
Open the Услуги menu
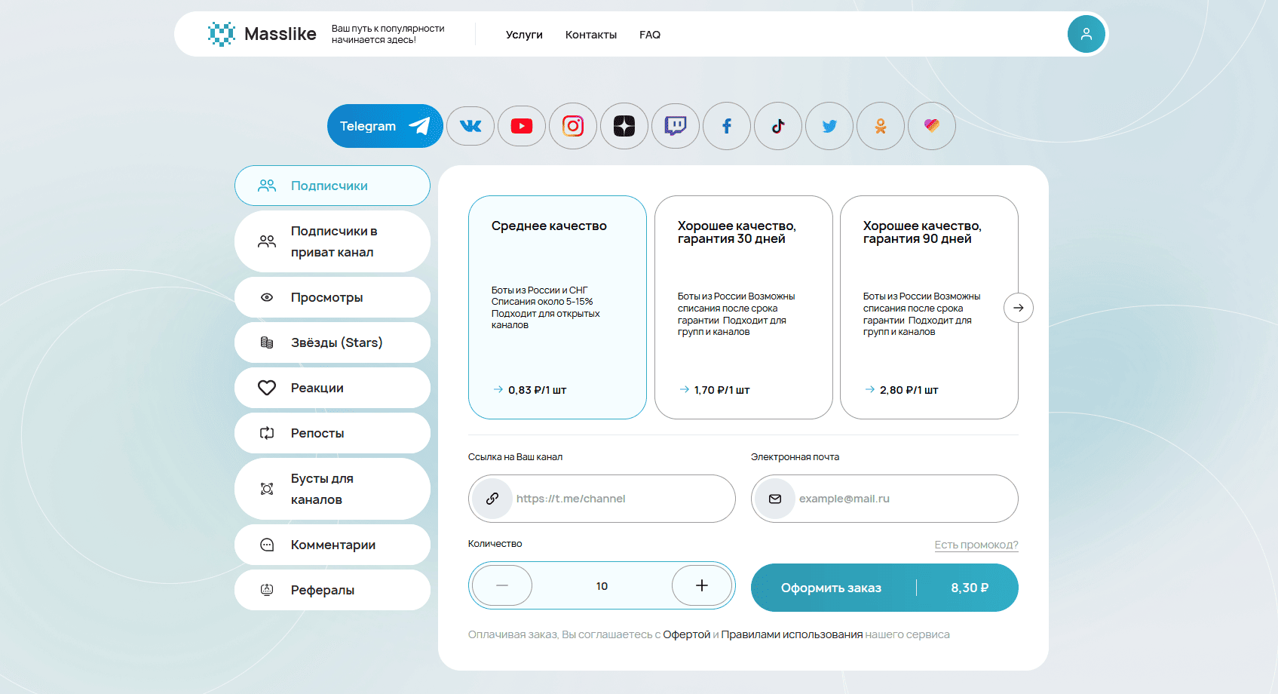pyautogui.click(x=524, y=35)
